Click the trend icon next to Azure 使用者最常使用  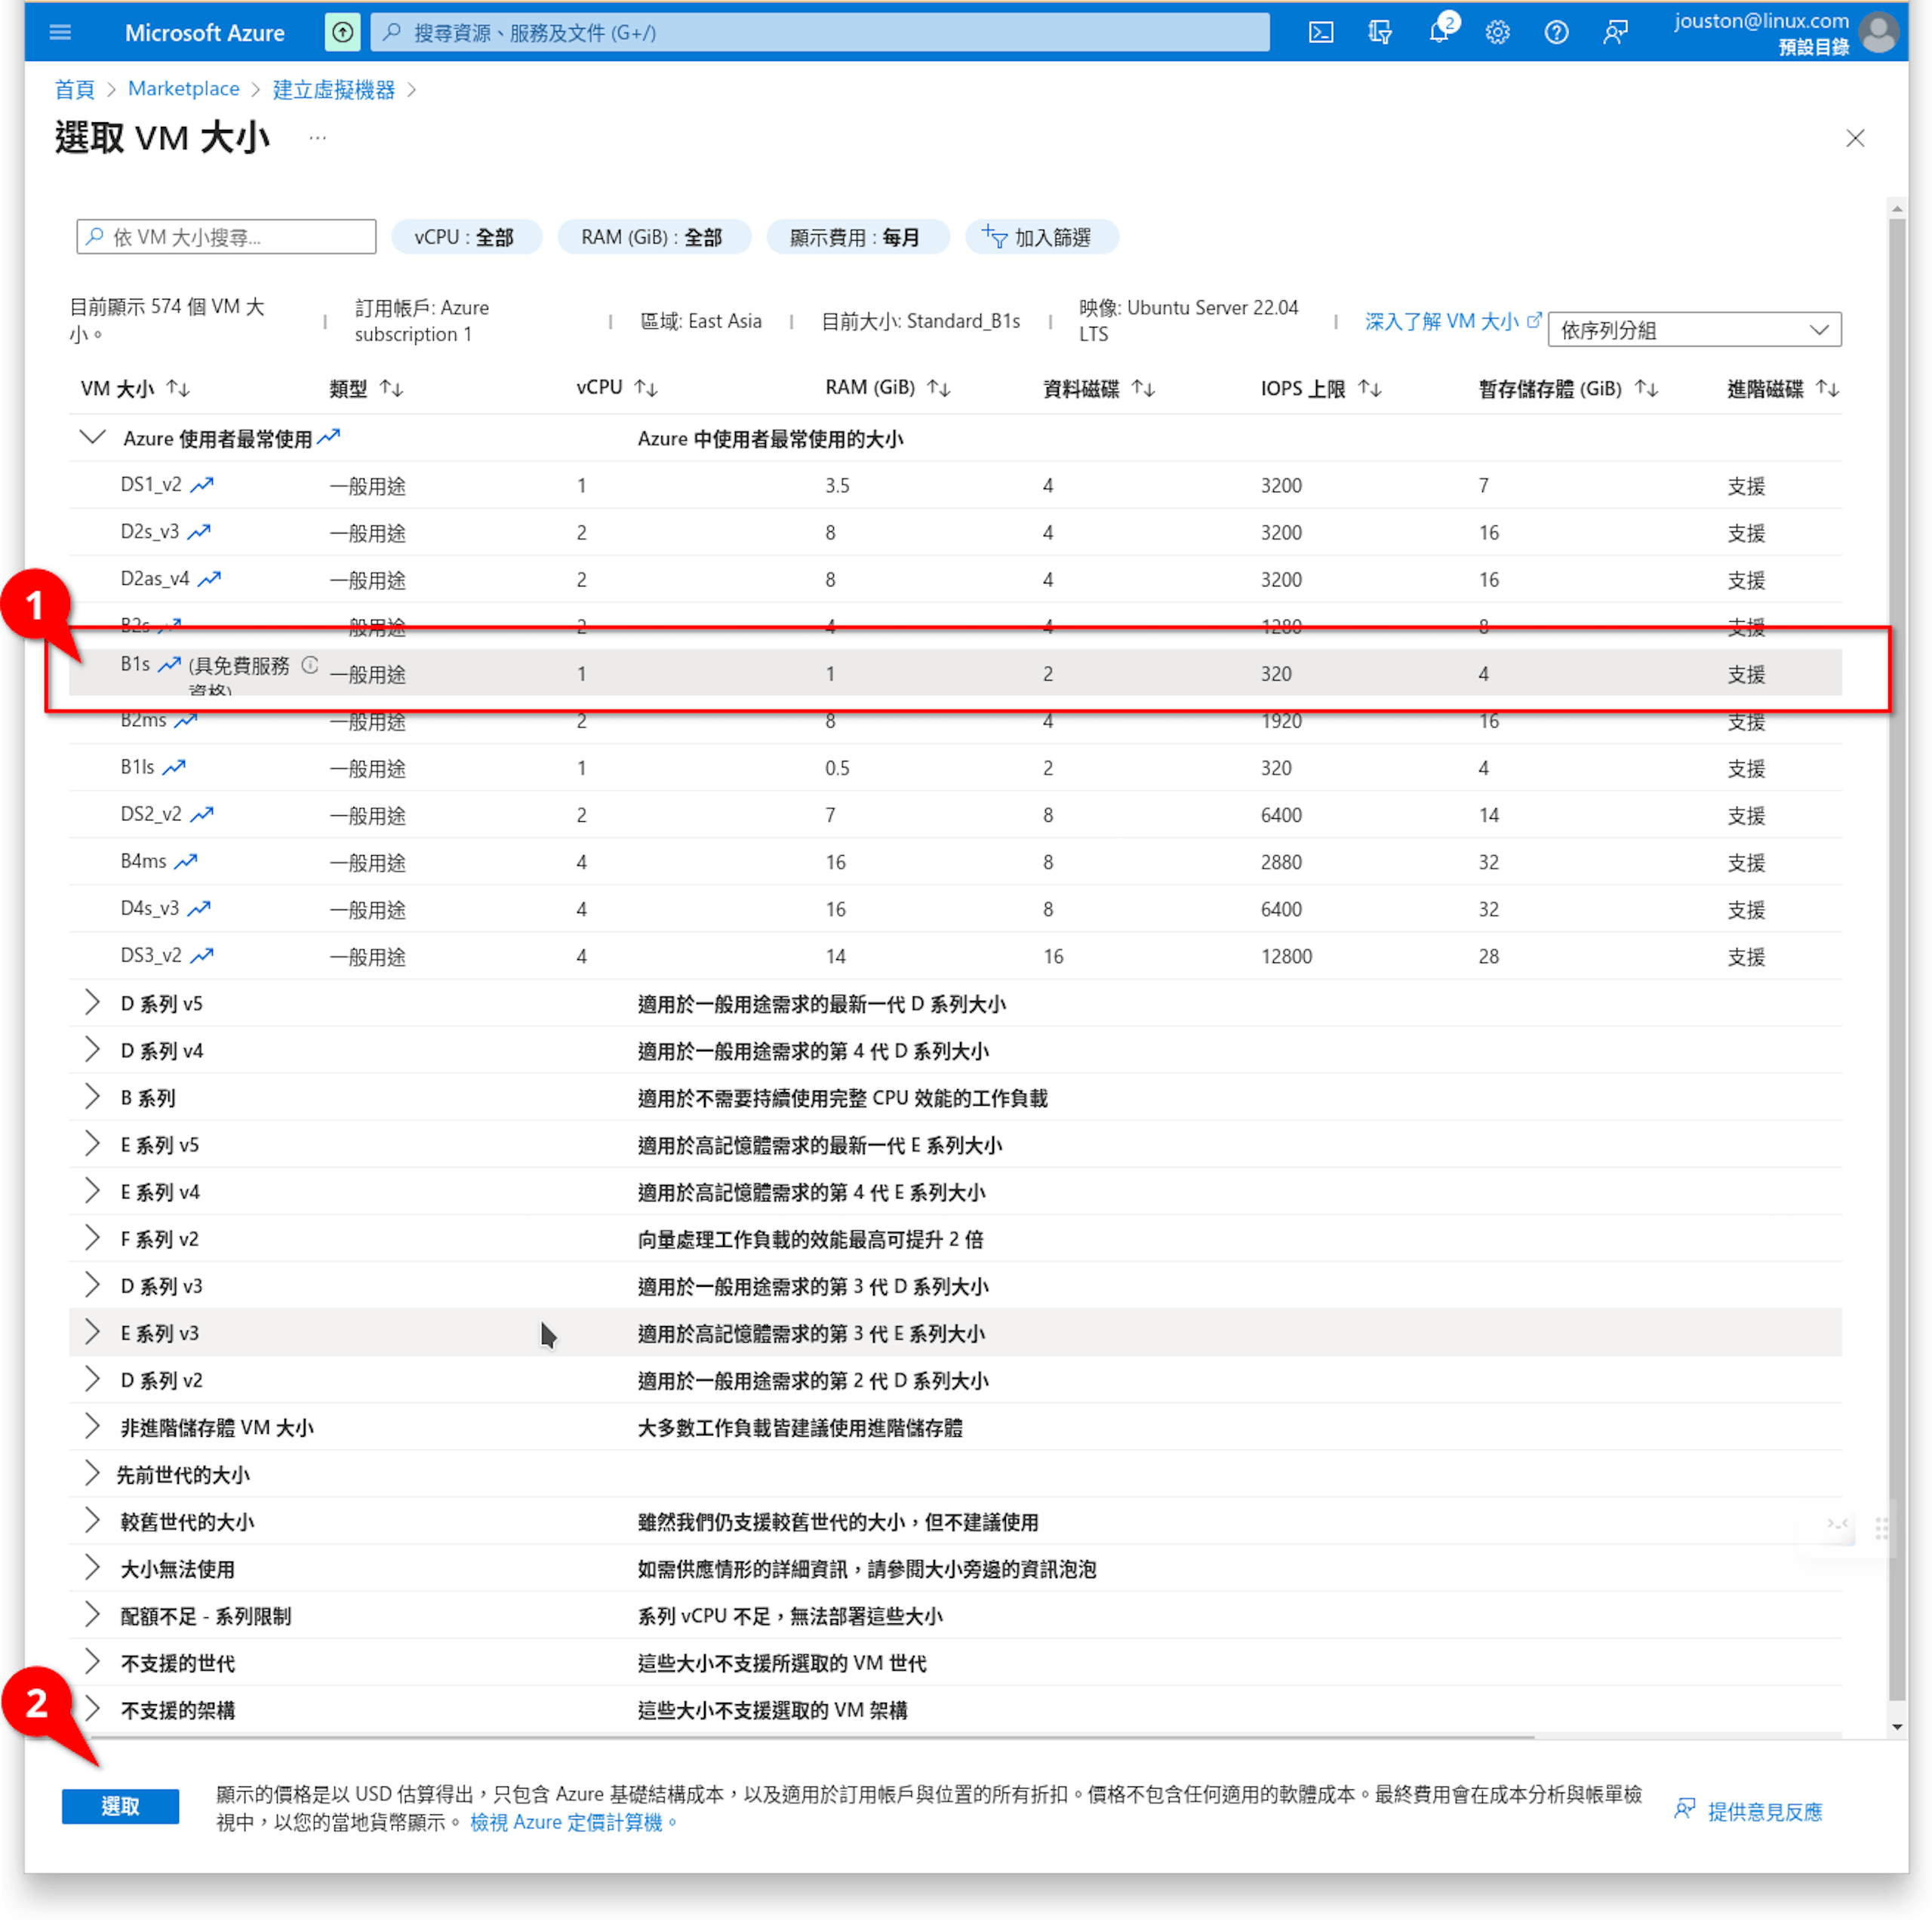click(329, 437)
